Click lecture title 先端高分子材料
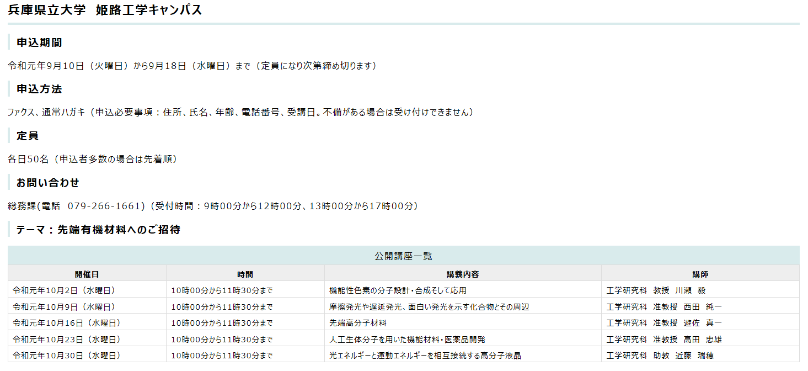Image resolution: width=808 pixels, height=371 pixels. tap(463, 322)
